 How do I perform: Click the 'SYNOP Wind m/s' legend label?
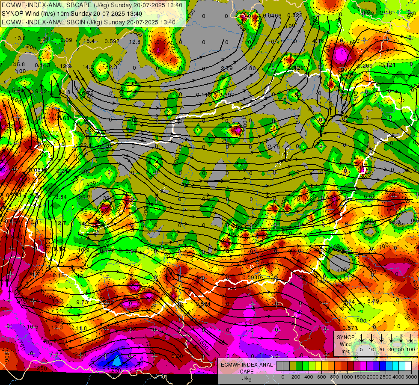coord(345,344)
